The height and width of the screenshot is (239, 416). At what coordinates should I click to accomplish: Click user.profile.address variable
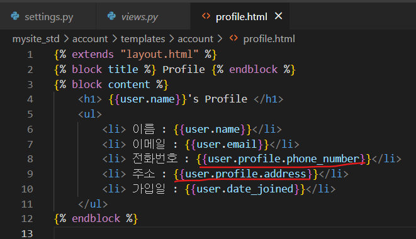tap(245, 174)
